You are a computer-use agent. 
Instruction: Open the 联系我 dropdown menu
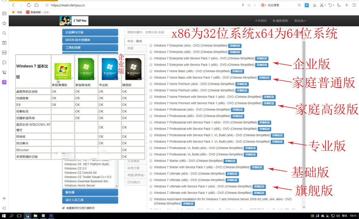tap(299, 21)
